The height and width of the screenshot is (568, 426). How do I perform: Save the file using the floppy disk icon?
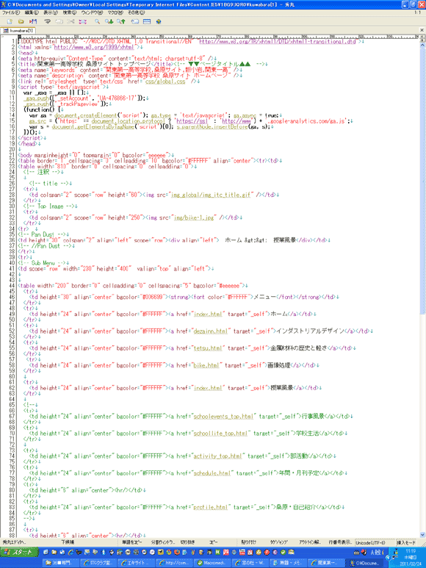[33, 21]
